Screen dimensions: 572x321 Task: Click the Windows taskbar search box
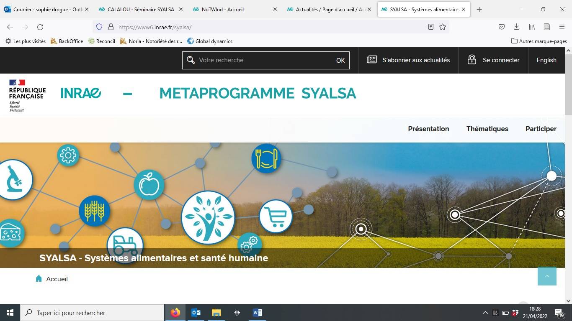(x=92, y=313)
